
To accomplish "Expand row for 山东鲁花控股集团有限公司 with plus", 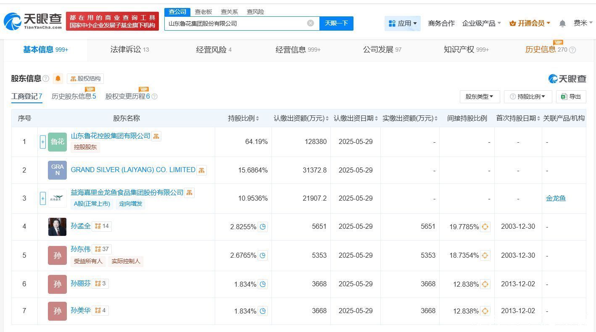I will click(x=42, y=142).
